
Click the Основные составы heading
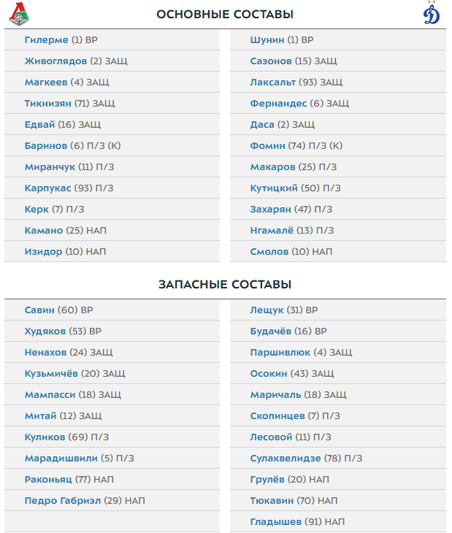225,15
